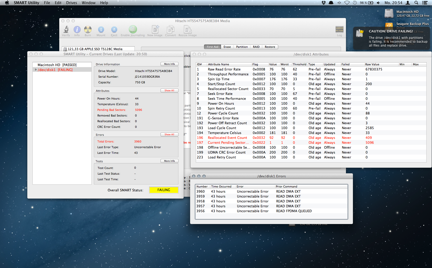Sort by Raw Value column header
432x268 pixels.
[x=381, y=64]
